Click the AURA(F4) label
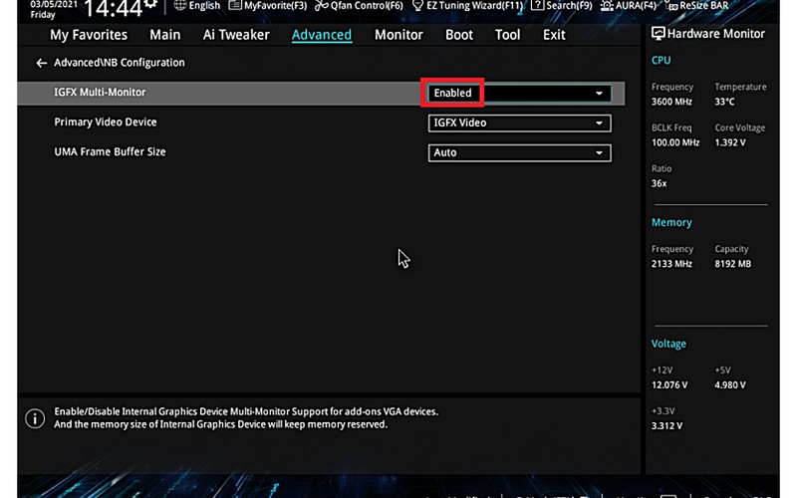The width and height of the screenshot is (797, 498). [636, 6]
